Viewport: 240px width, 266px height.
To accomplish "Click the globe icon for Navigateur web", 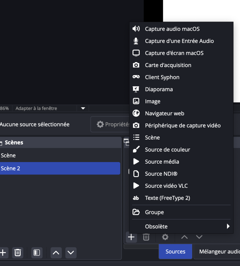I will pyautogui.click(x=136, y=113).
